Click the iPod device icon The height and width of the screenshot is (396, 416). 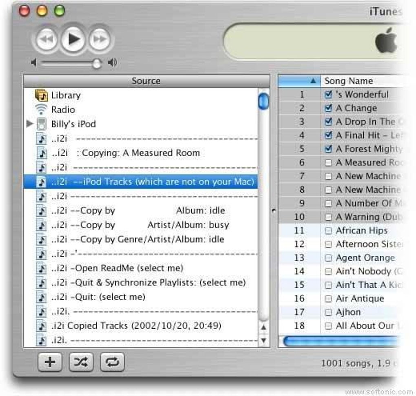click(41, 124)
